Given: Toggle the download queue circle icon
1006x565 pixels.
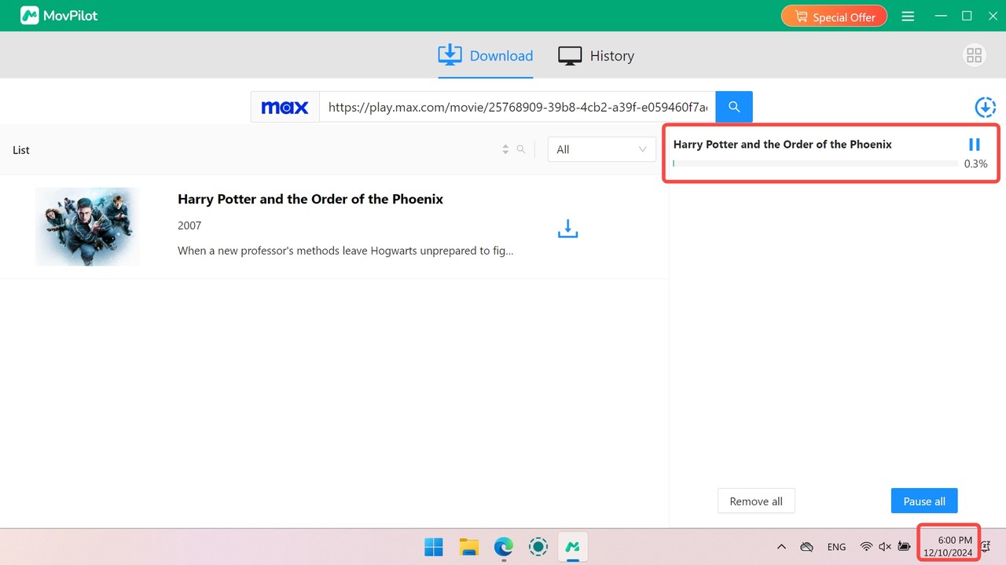Looking at the screenshot, I should 985,108.
